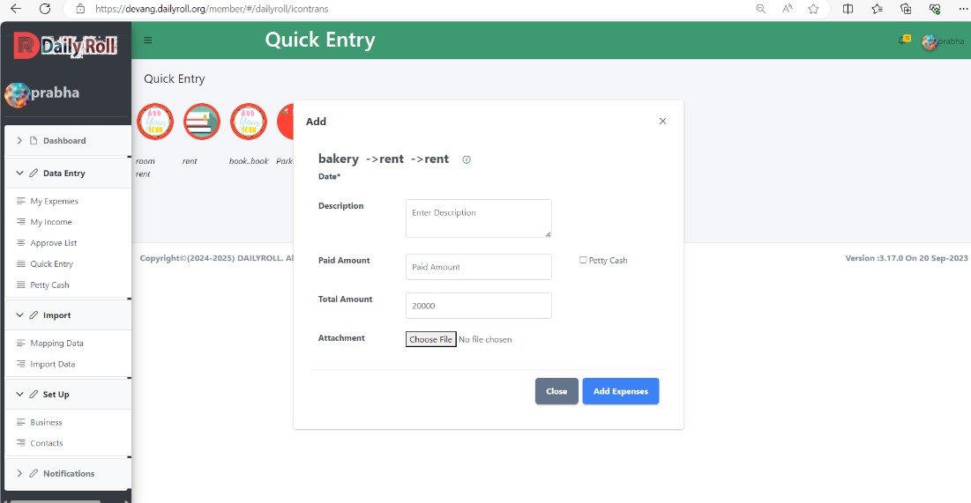Bookmark this page with the star icon
Viewport: 971px width, 503px height.
click(x=814, y=9)
